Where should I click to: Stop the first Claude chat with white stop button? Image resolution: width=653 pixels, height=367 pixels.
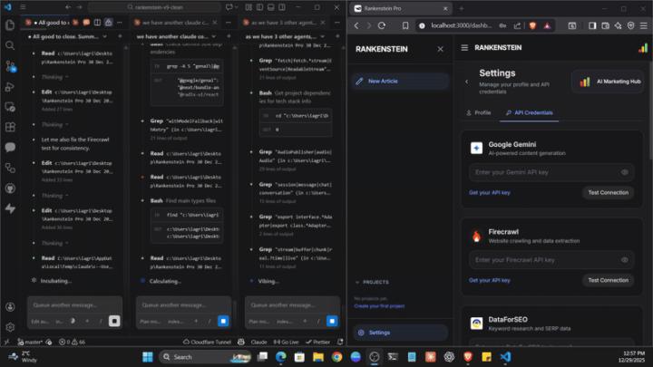click(x=114, y=321)
